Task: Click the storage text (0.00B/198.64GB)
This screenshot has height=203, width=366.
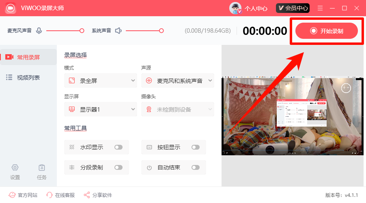Action: click(x=208, y=31)
